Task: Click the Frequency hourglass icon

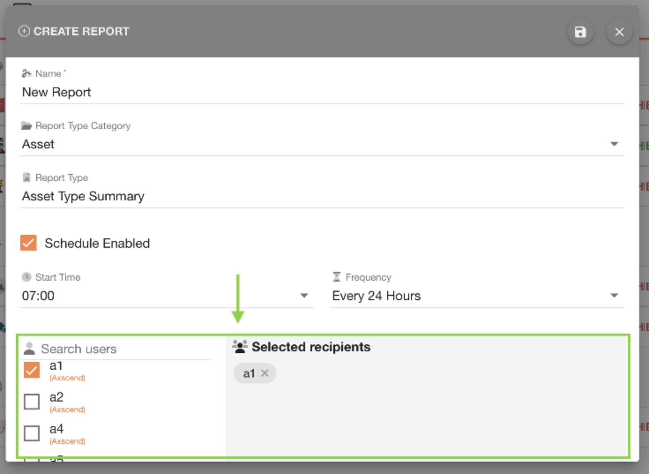Action: [336, 277]
